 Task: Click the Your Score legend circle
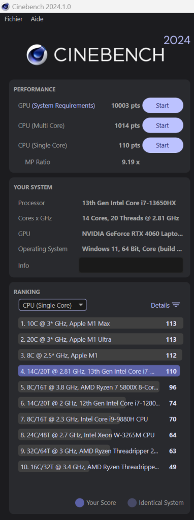[80, 503]
